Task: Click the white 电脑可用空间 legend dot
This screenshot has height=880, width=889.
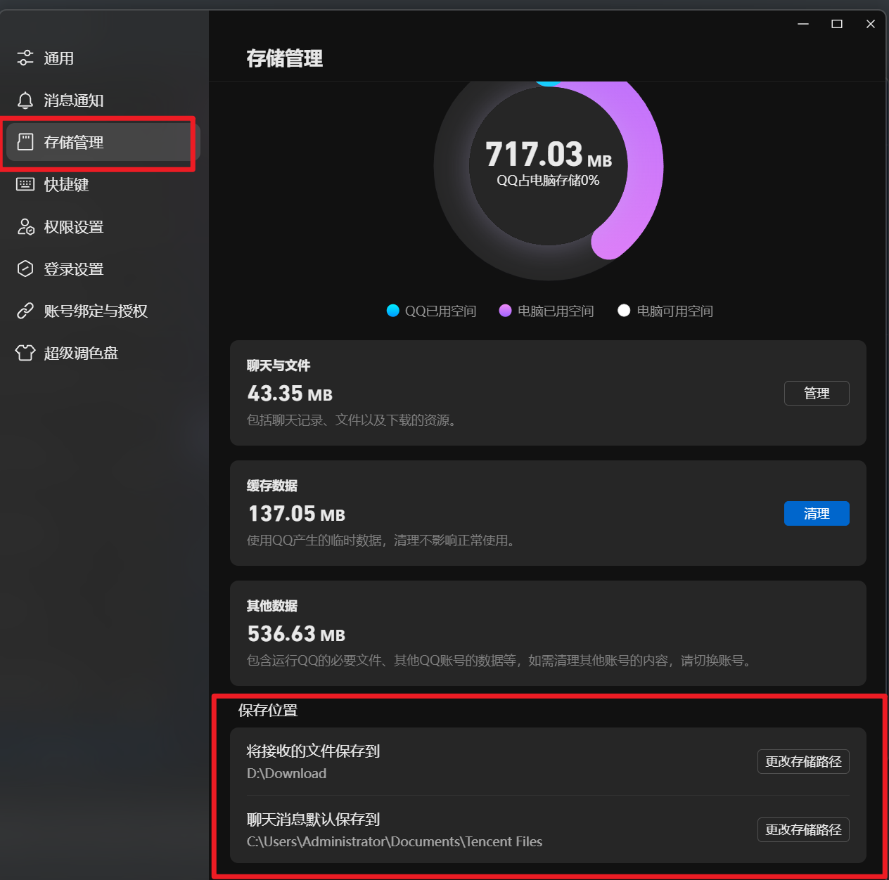Action: [624, 311]
